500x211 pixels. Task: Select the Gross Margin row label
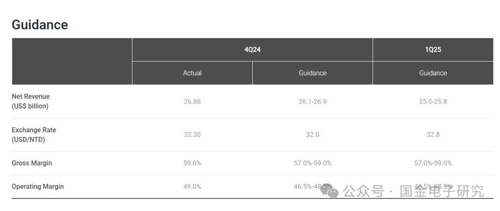(x=32, y=163)
